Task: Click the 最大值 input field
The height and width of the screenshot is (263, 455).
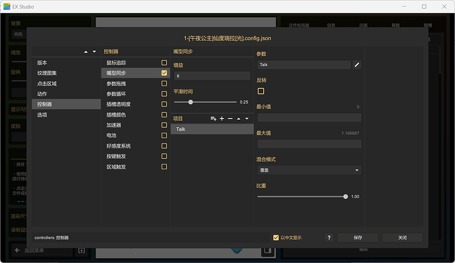Action: point(309,144)
